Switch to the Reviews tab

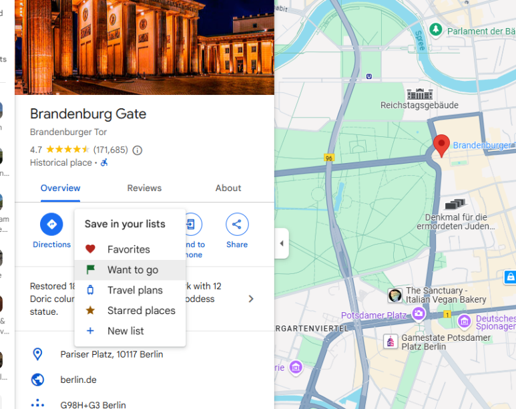pyautogui.click(x=144, y=188)
